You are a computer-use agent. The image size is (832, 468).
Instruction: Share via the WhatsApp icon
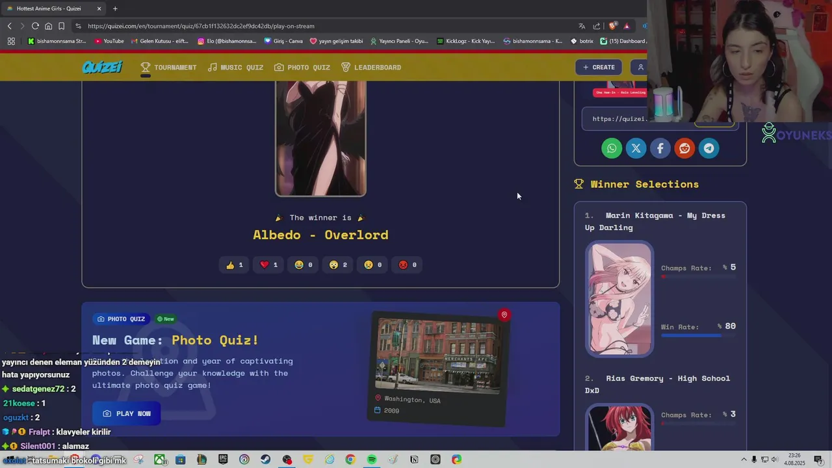tap(612, 148)
